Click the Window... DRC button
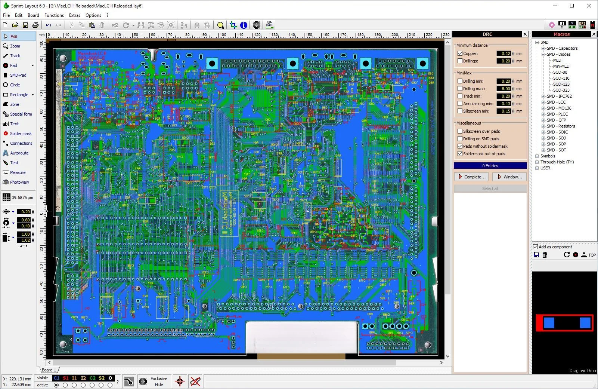This screenshot has height=389, width=598. click(x=509, y=177)
